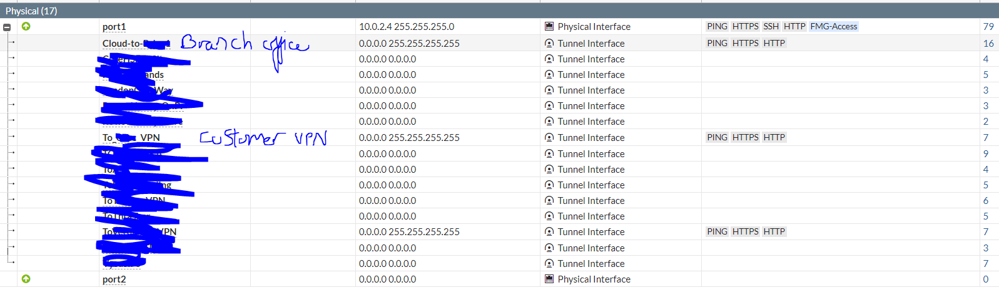
Task: Click the green status arrow beside port2
Action: (26, 279)
